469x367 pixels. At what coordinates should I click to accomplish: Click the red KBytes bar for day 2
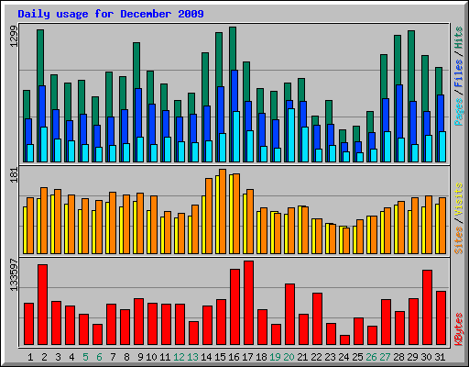tap(42, 305)
